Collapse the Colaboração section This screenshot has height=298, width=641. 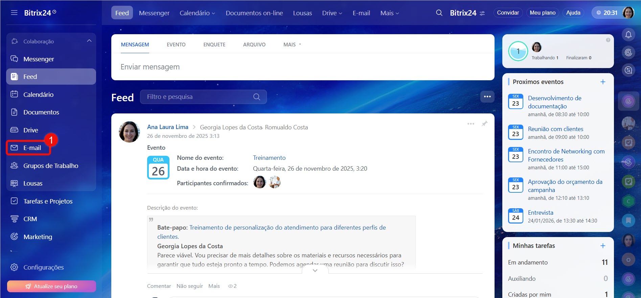point(89,41)
